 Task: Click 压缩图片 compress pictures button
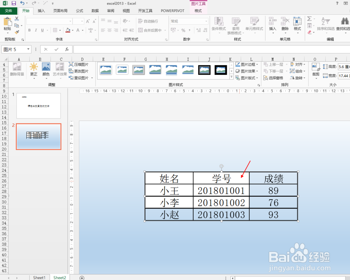pyautogui.click(x=78, y=64)
